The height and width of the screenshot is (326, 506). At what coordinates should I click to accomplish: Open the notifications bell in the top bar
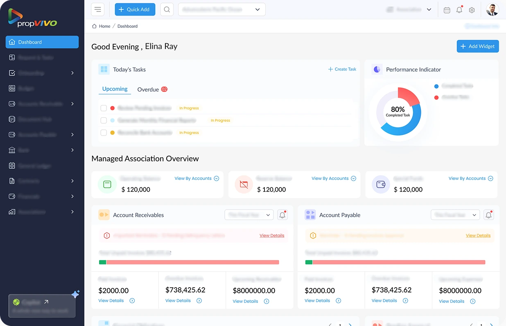(459, 10)
